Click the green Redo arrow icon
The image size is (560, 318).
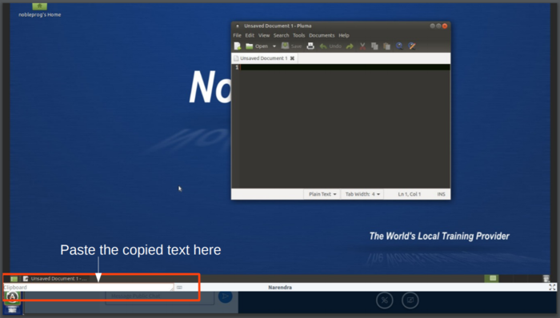[350, 46]
